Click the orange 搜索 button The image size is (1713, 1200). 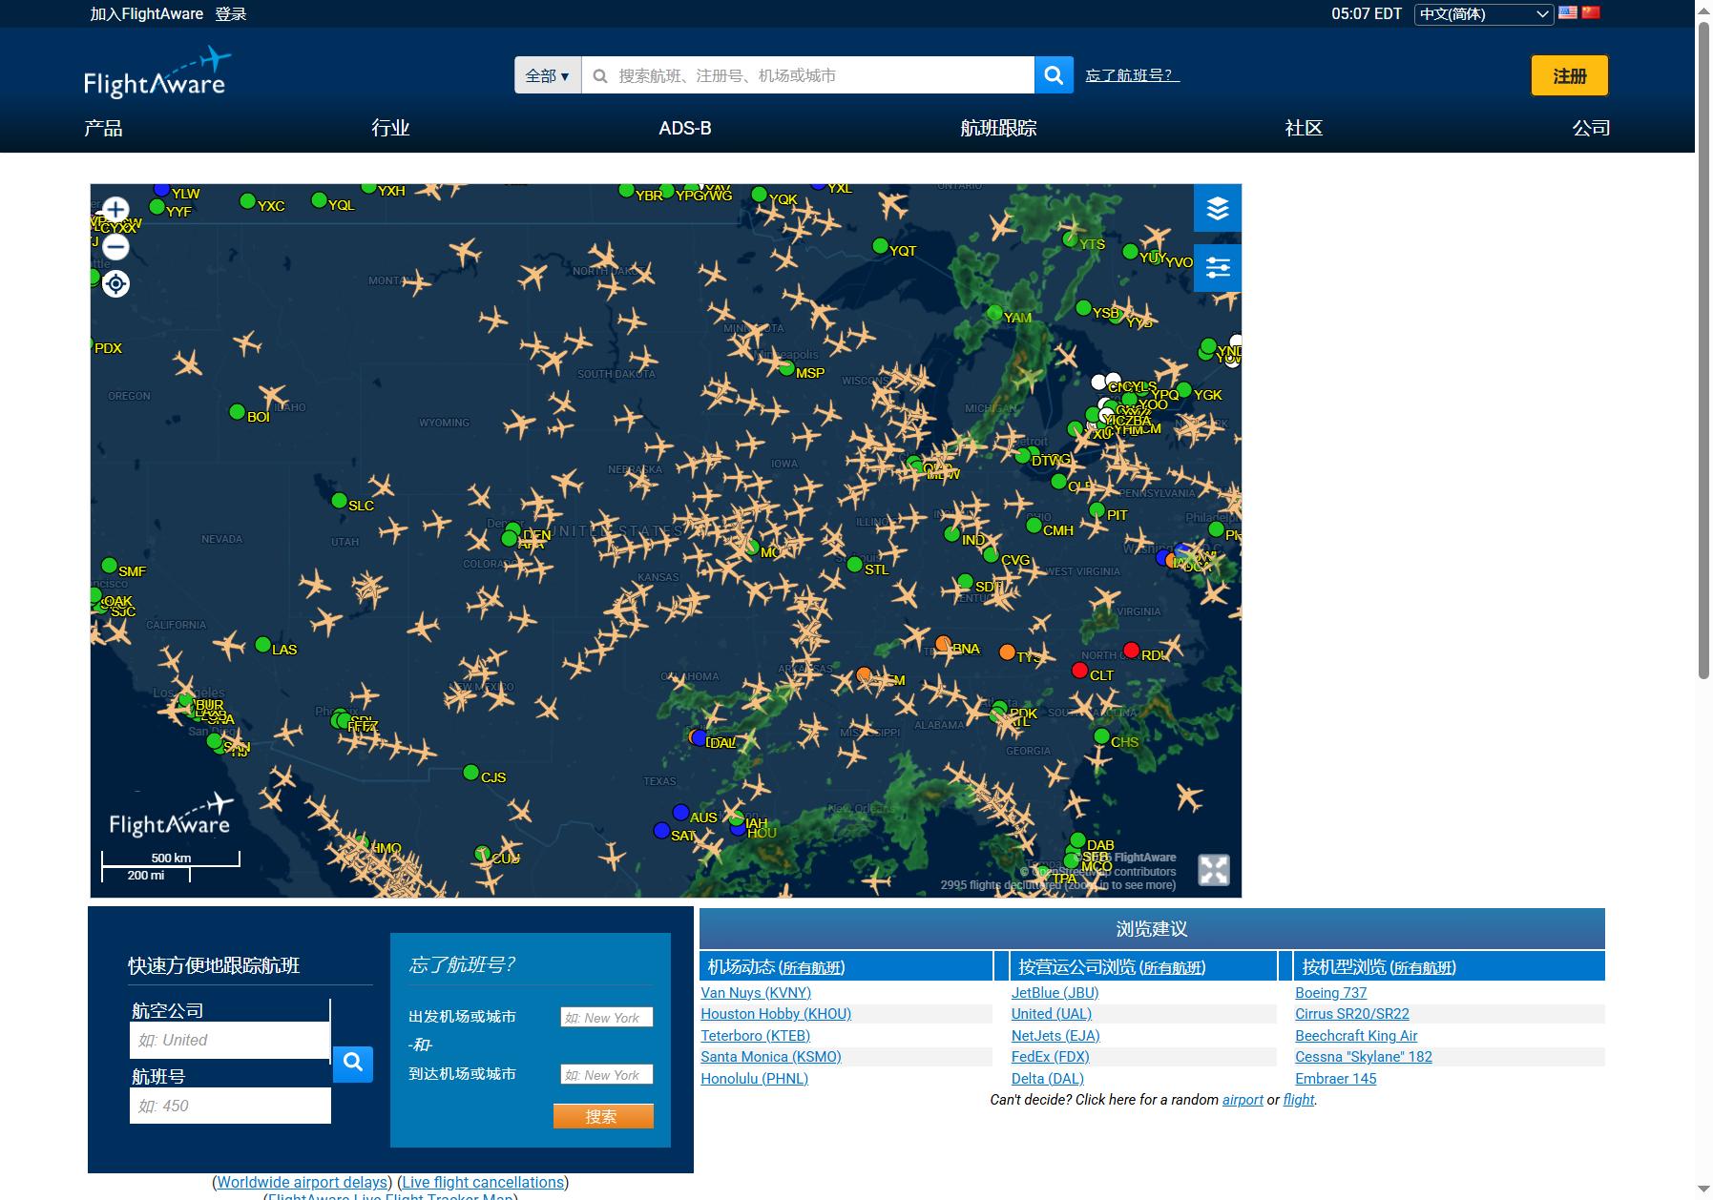(x=603, y=1116)
